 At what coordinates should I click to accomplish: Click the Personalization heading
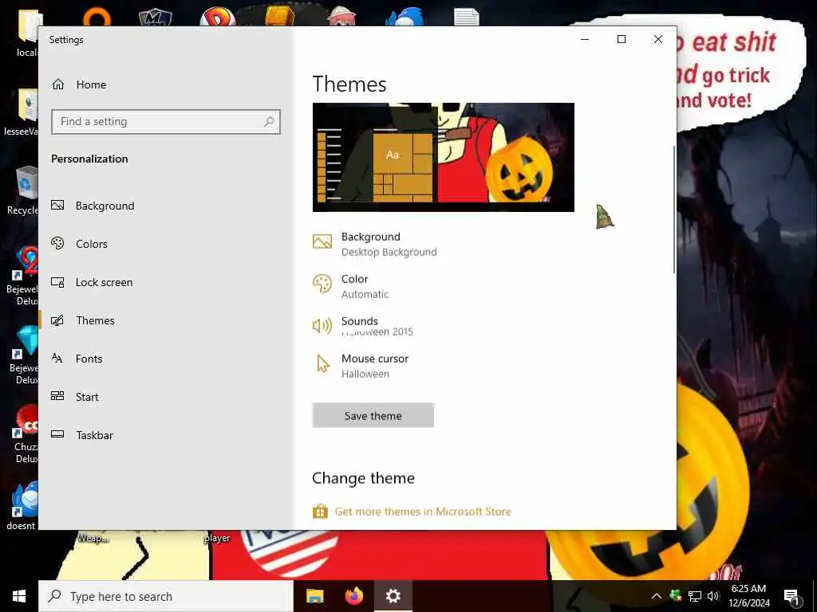click(x=89, y=159)
